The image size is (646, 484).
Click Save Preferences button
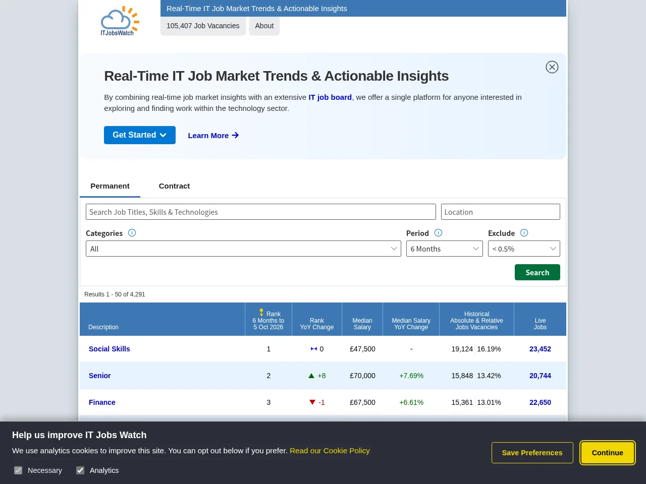tap(532, 453)
